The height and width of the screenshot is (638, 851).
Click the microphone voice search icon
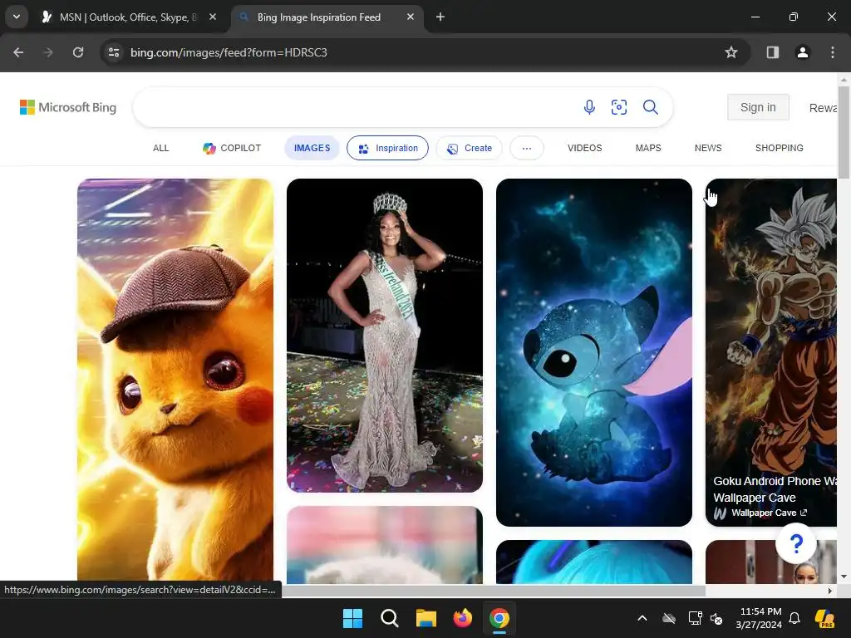[x=589, y=107]
